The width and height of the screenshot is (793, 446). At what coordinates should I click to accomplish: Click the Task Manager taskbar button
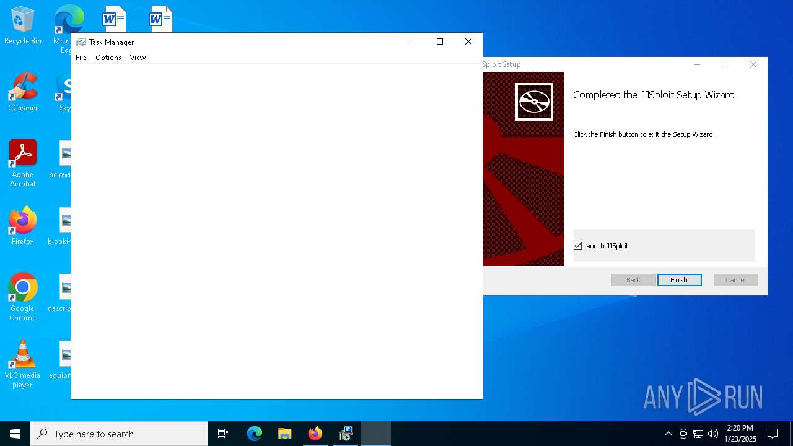click(376, 434)
